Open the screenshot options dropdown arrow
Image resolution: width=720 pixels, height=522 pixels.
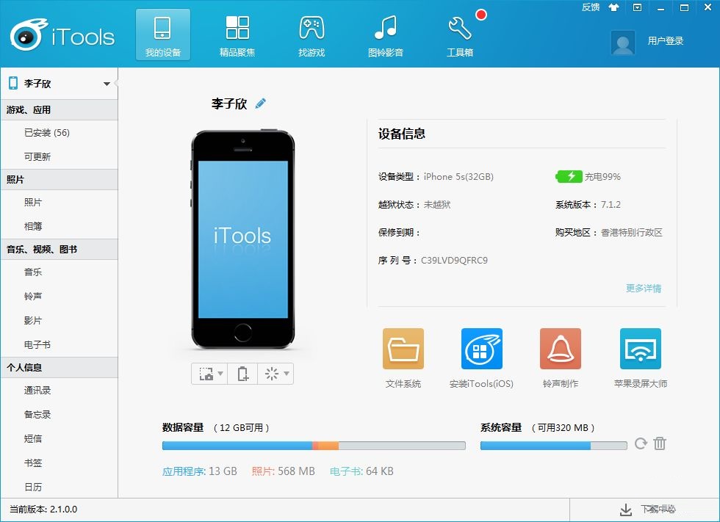point(220,374)
